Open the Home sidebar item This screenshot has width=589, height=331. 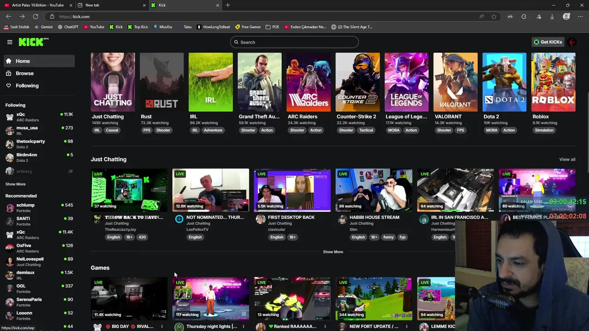(39, 61)
